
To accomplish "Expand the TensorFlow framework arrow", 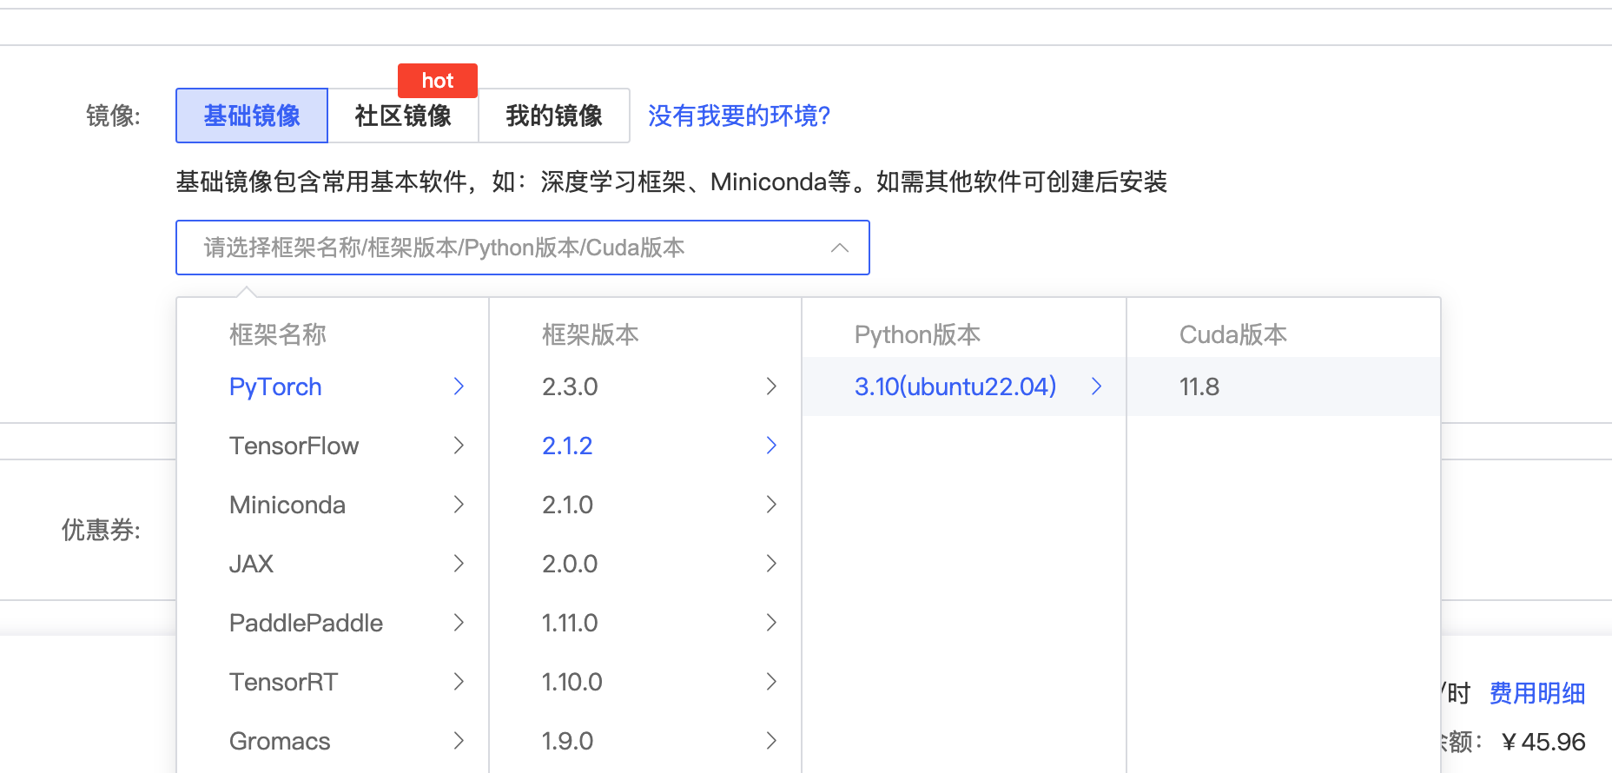I will tap(459, 446).
